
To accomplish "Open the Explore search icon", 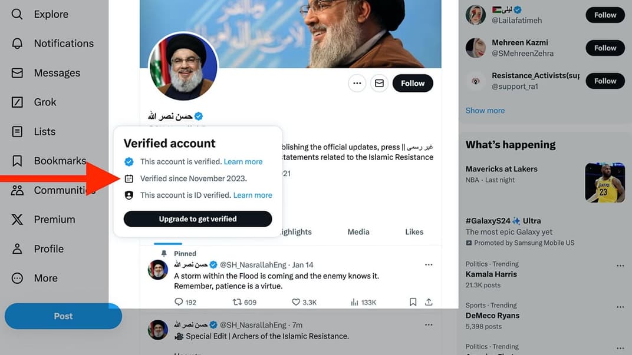I will pyautogui.click(x=17, y=14).
